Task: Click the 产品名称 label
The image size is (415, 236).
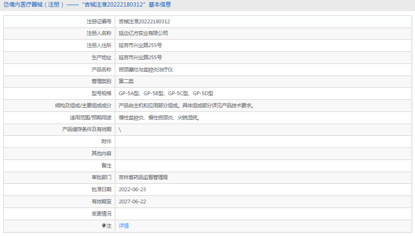Action: point(102,69)
